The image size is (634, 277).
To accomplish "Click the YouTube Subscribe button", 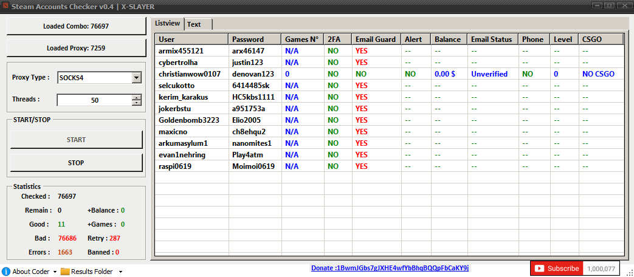I will (557, 268).
